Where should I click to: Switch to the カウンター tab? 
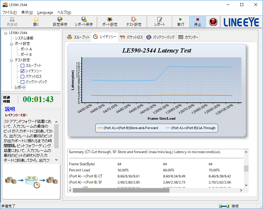pos(188,37)
